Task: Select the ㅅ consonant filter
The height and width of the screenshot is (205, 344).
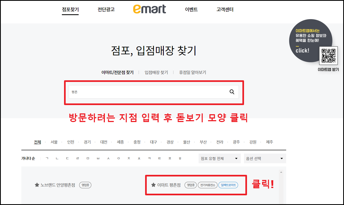Action: [x=108, y=158]
